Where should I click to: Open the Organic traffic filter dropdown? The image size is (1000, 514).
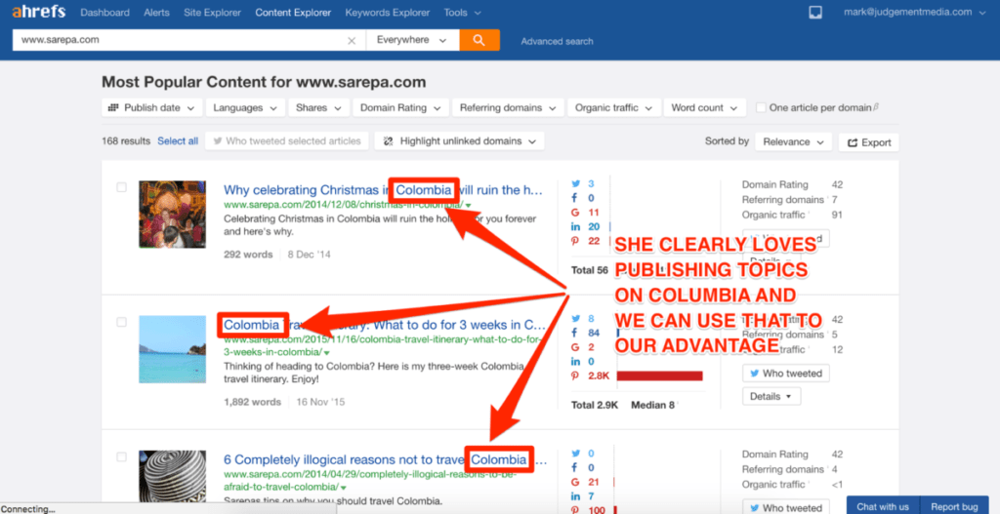coord(613,107)
